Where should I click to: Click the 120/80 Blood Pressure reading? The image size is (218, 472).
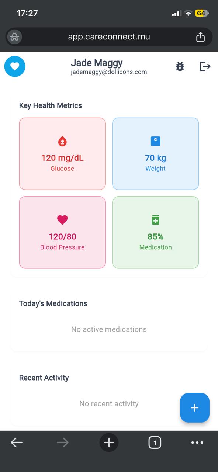62,236
